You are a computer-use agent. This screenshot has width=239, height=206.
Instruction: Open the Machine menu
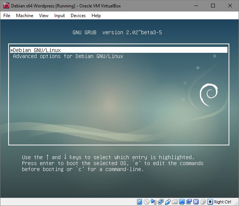coord(25,16)
